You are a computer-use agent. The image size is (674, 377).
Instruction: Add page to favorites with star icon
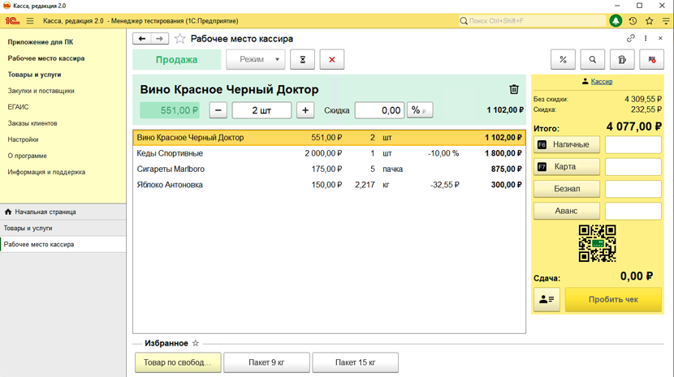(180, 38)
